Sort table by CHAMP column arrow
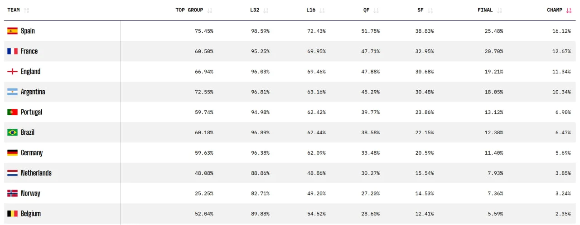This screenshot has height=225, width=580. [x=569, y=10]
